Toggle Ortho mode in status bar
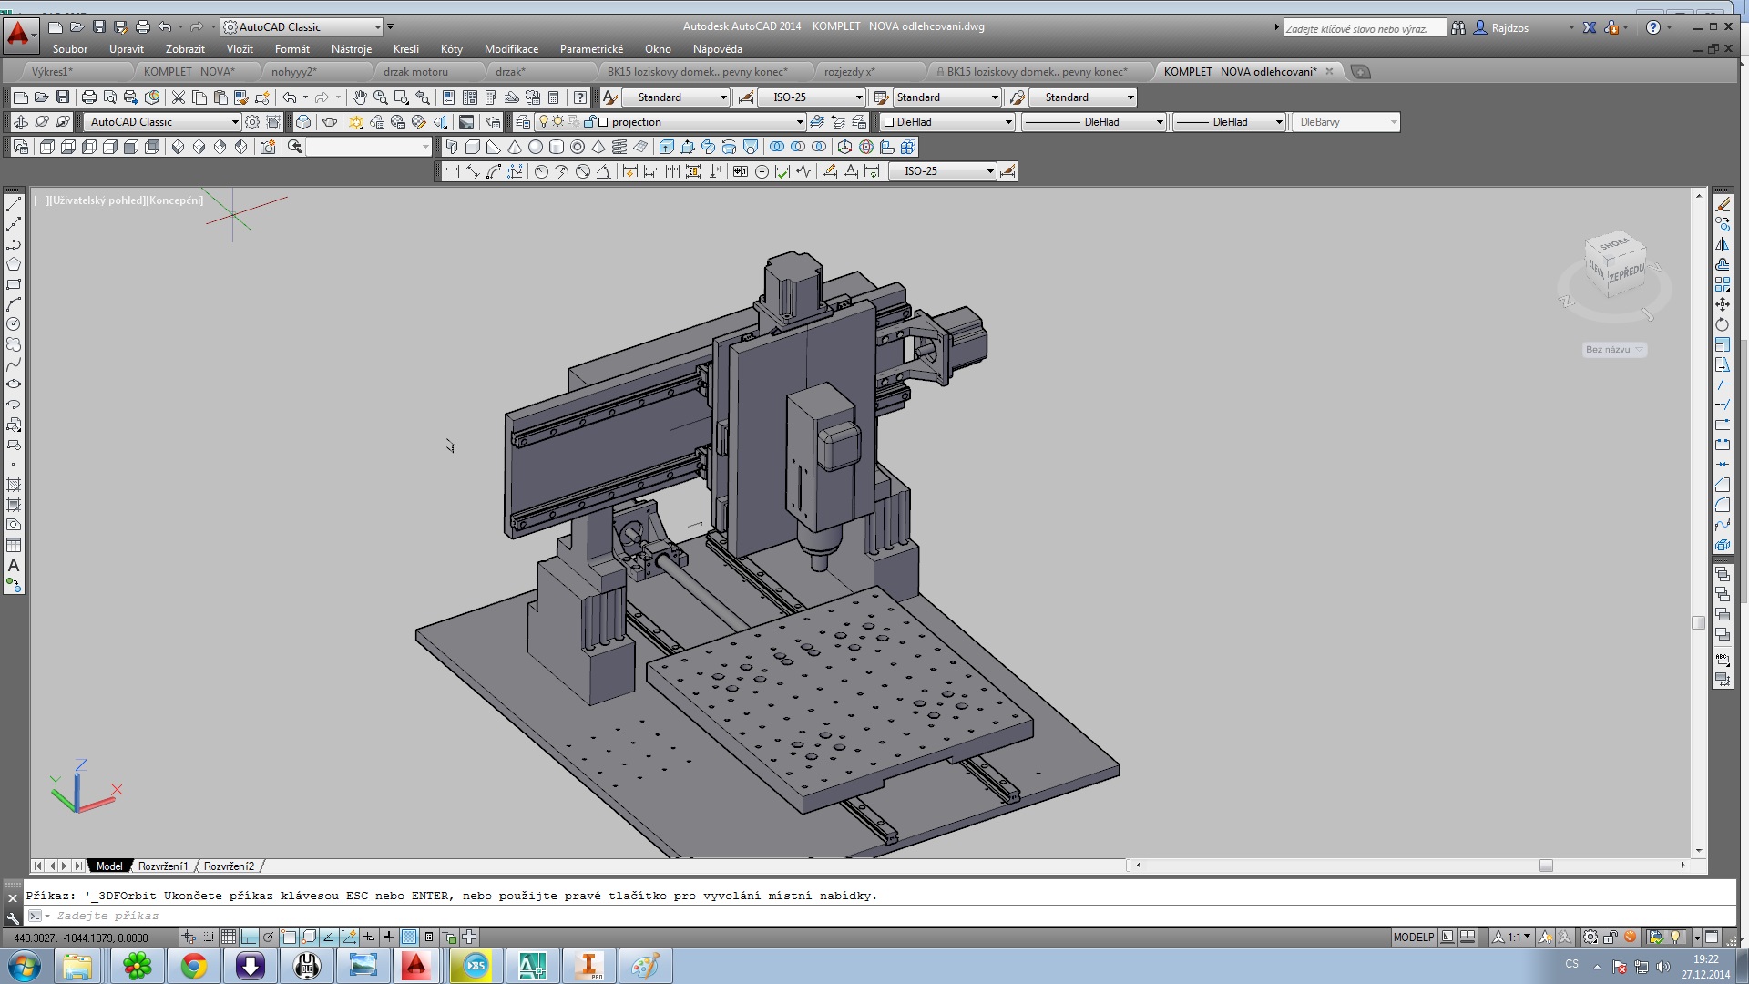1749x984 pixels. (249, 937)
